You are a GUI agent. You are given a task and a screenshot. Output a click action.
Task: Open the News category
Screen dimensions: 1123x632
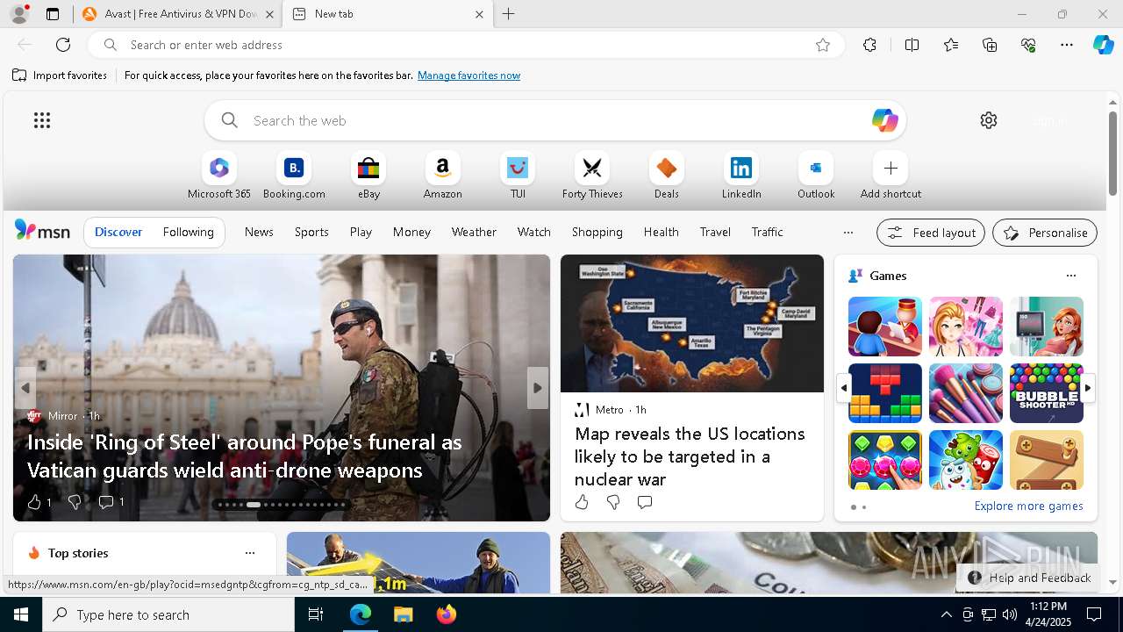[x=259, y=232]
